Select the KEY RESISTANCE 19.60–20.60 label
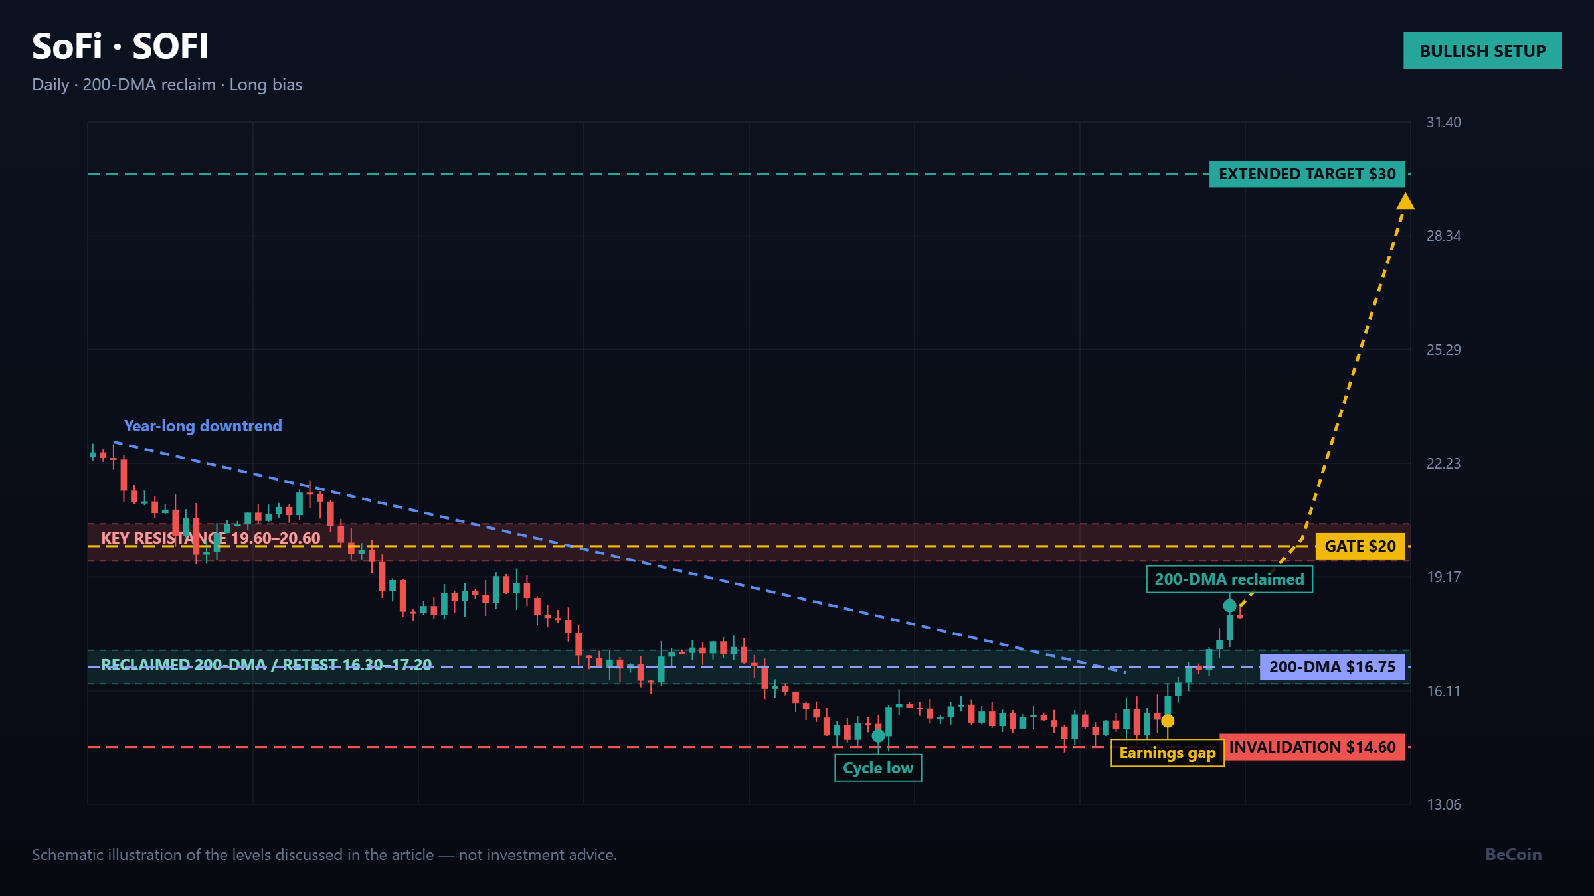Viewport: 1594px width, 896px height. [x=211, y=538]
